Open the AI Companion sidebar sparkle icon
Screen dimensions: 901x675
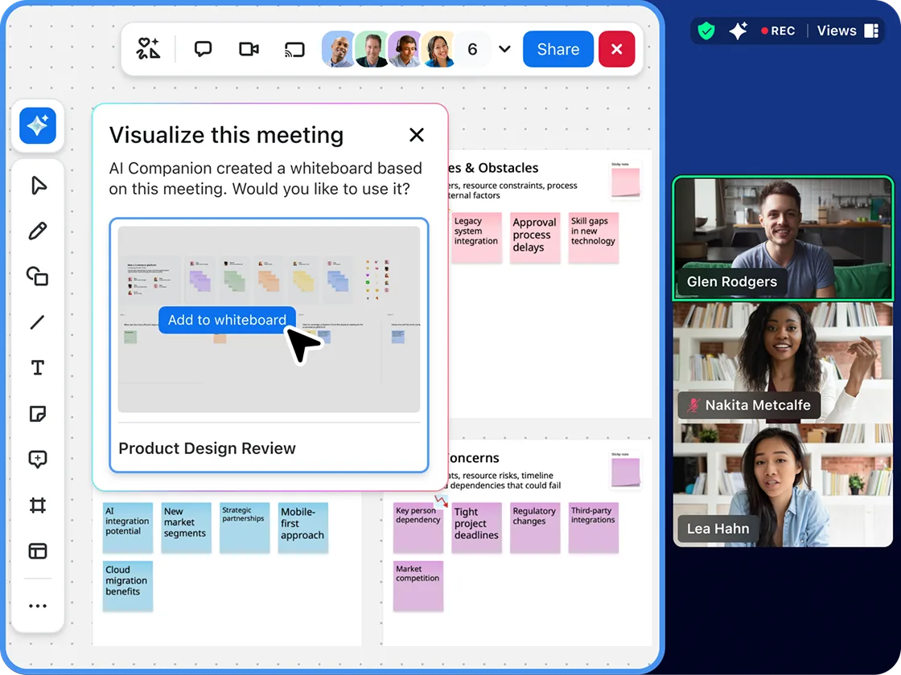click(x=38, y=126)
